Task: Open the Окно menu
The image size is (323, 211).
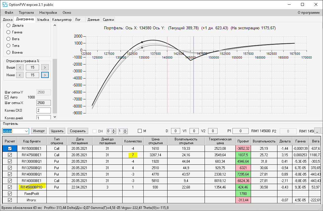Action: pyautogui.click(x=67, y=13)
